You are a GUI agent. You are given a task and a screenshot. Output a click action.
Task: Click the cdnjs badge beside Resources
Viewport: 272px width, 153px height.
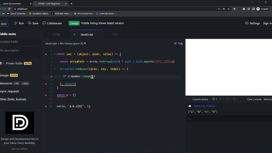tap(25, 83)
